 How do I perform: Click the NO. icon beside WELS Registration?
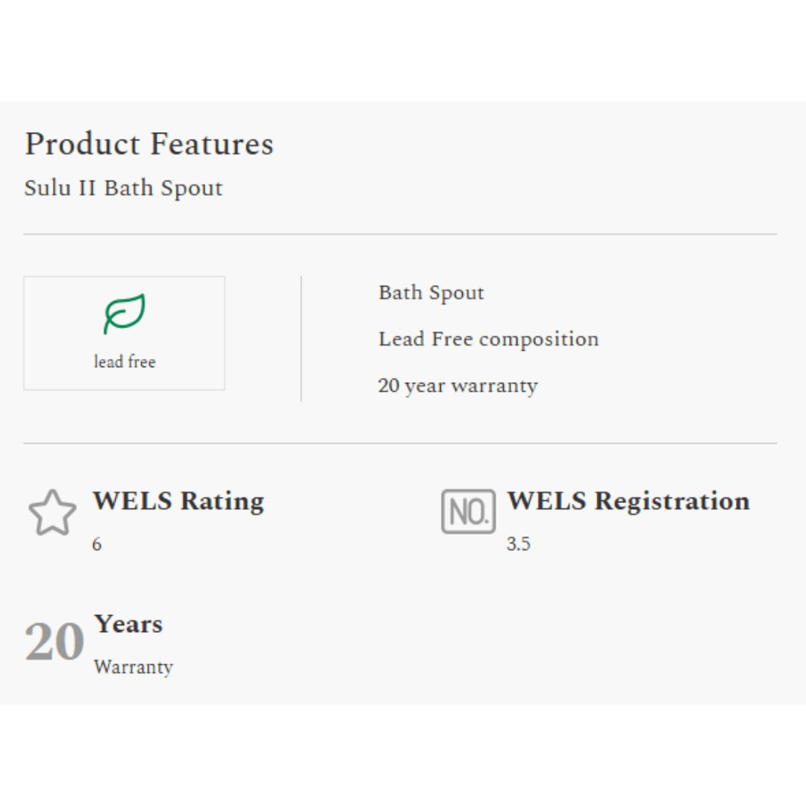click(468, 512)
